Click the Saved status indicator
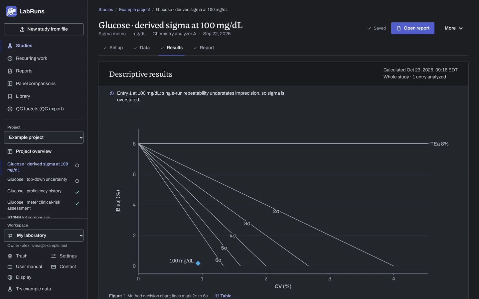The width and height of the screenshot is (479, 299). 377,28
